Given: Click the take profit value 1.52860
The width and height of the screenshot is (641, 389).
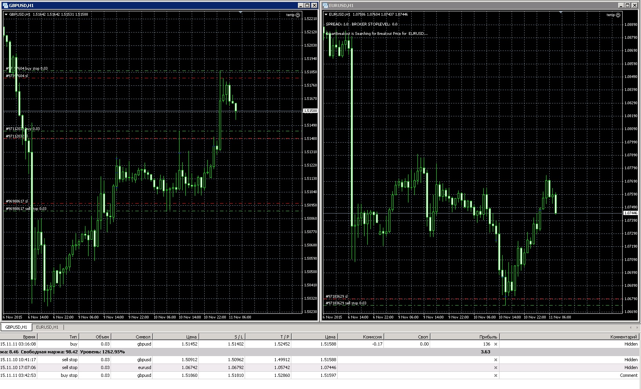Looking at the screenshot, I should 281,375.
